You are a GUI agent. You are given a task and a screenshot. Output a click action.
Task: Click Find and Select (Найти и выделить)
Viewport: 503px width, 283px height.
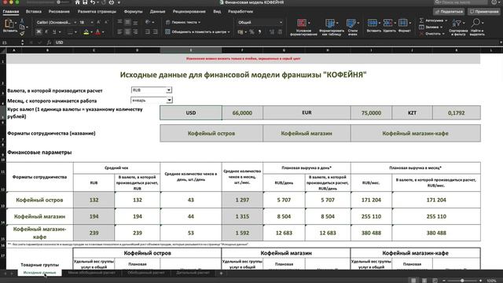477,27
